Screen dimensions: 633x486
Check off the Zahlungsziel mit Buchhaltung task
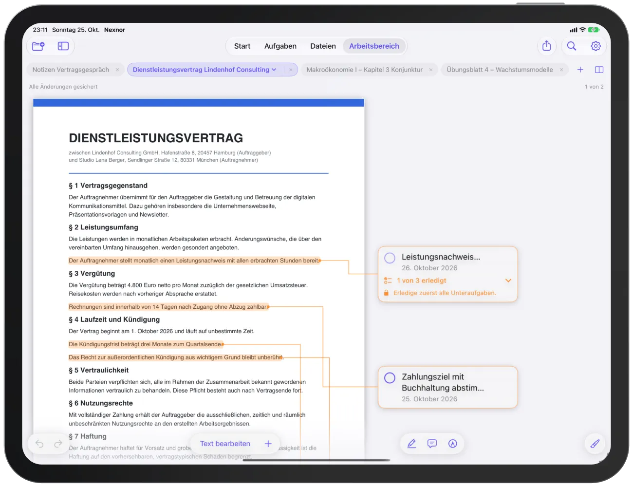390,378
